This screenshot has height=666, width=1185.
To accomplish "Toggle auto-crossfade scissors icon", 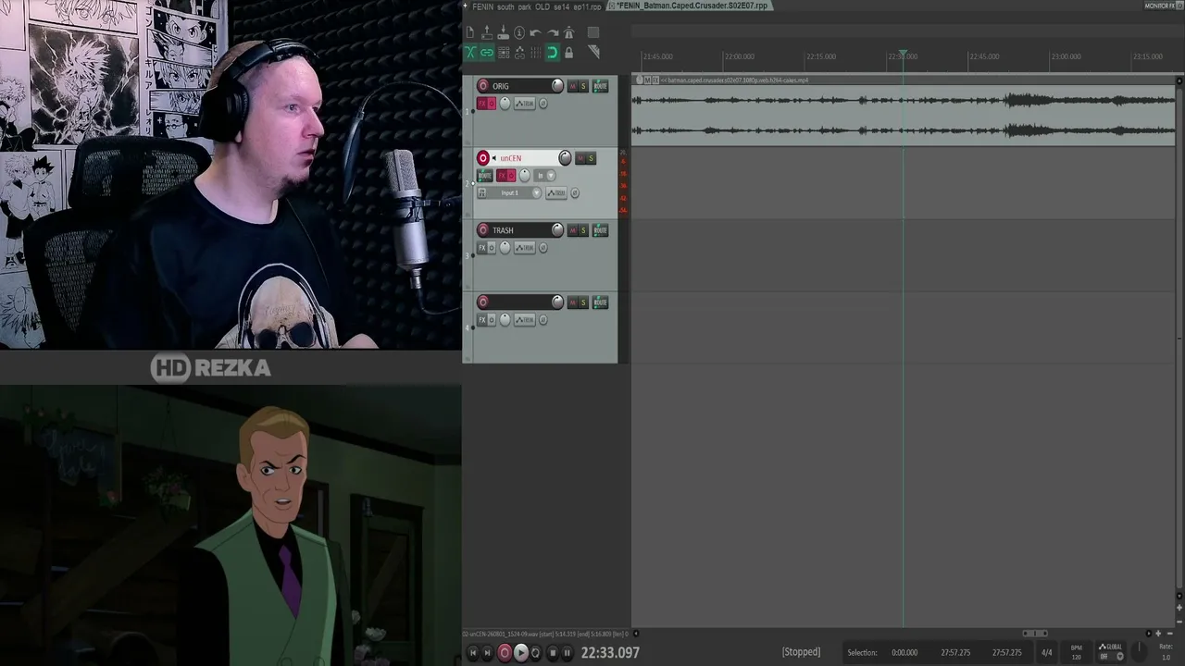I will [470, 53].
